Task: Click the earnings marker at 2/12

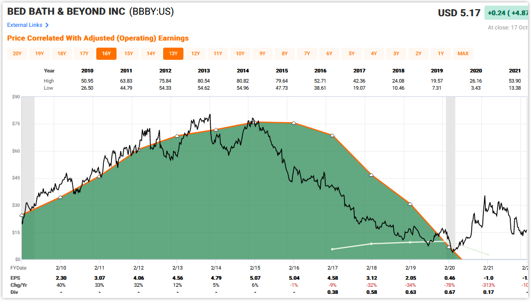Action: pyautogui.click(x=138, y=149)
